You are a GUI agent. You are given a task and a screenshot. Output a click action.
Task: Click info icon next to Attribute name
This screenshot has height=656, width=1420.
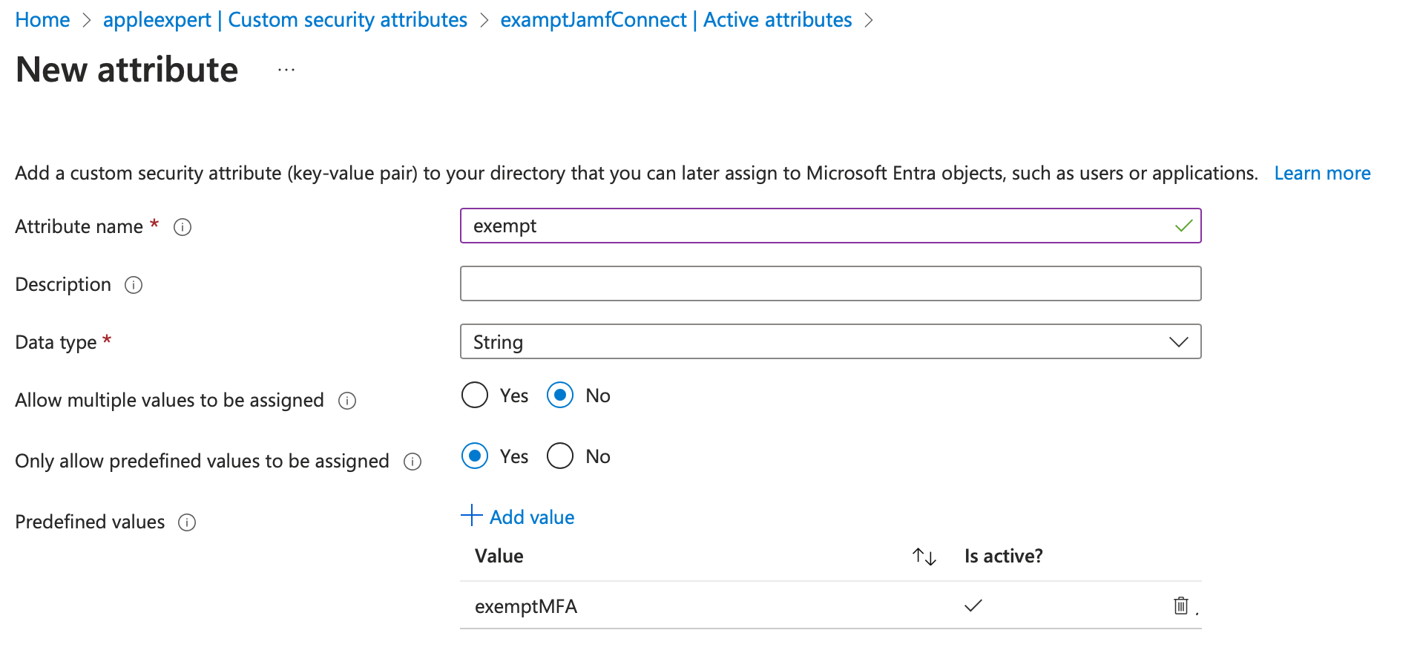click(x=183, y=227)
